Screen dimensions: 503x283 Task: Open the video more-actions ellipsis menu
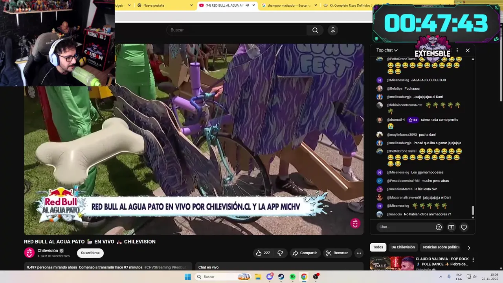(358, 253)
